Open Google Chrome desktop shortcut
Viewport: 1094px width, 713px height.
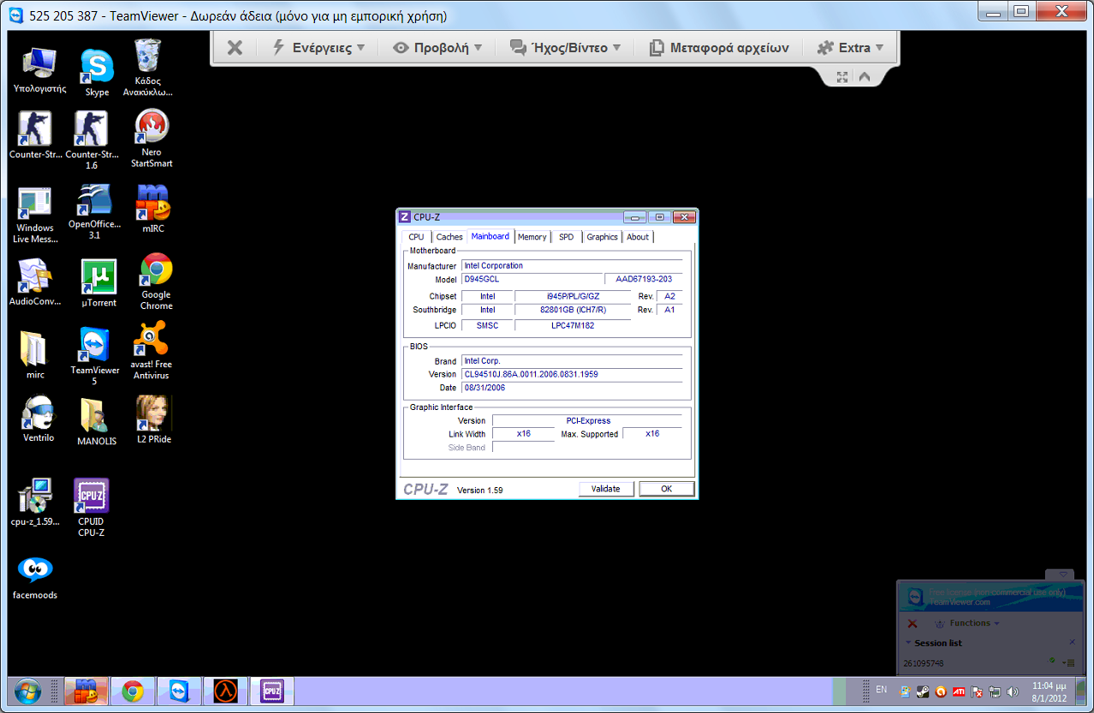click(156, 282)
